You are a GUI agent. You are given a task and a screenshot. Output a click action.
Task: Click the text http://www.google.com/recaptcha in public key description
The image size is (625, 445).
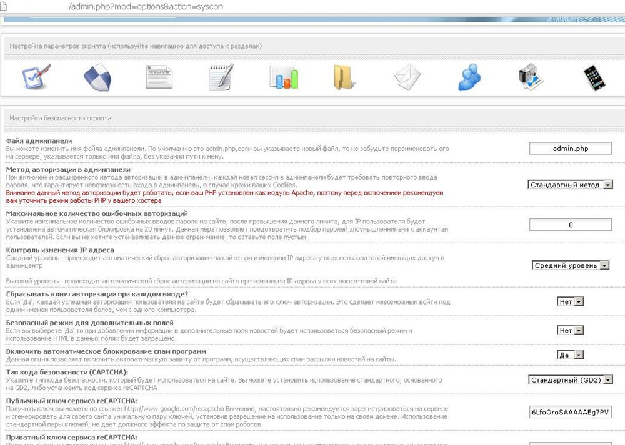coord(174,409)
